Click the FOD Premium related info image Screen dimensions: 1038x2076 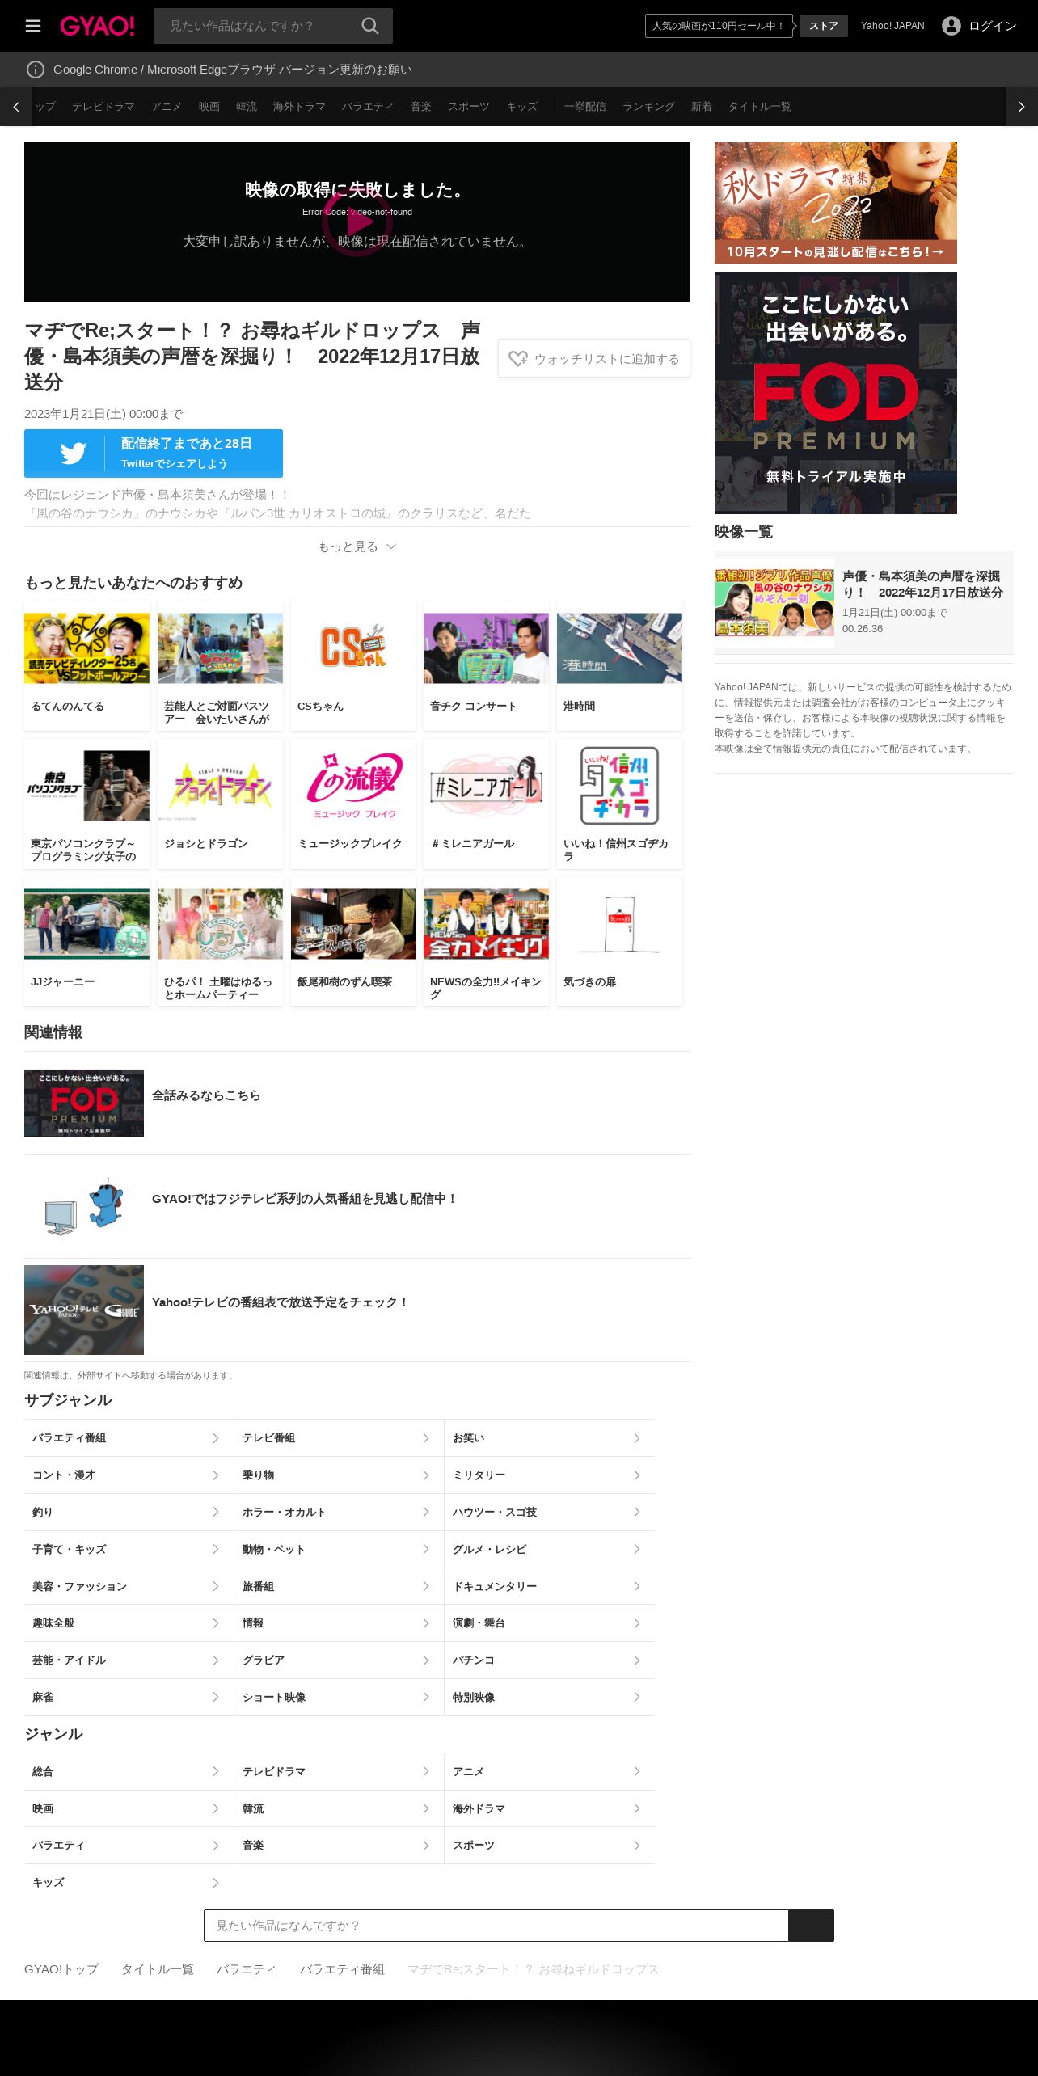pos(84,1103)
